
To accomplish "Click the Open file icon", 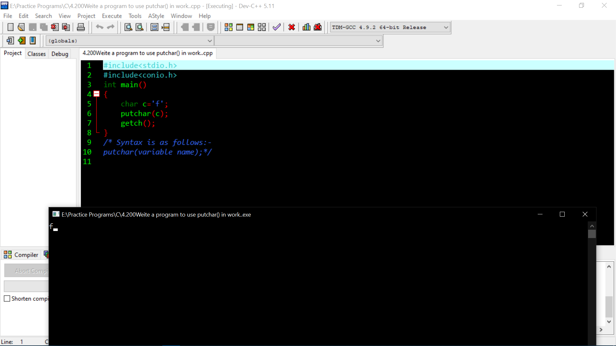I will 21,27.
